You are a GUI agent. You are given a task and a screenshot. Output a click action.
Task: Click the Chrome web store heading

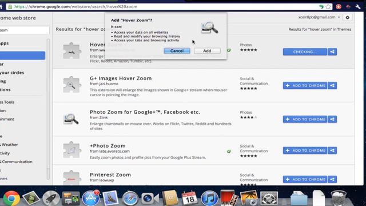coord(18,18)
